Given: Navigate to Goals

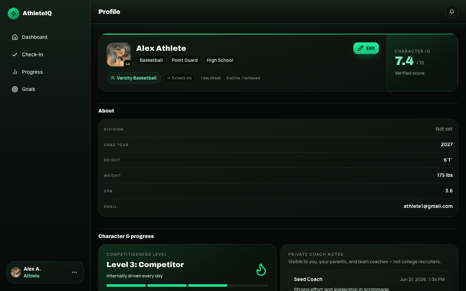Looking at the screenshot, I should (45, 89).
